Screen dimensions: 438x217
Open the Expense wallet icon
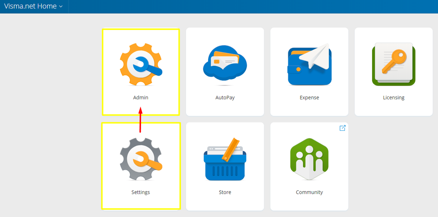click(309, 65)
